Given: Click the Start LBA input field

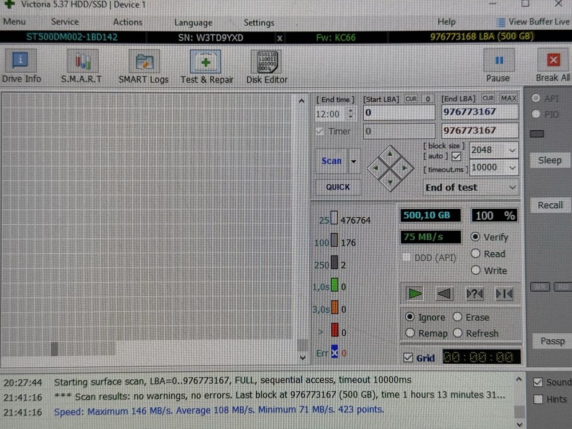Looking at the screenshot, I should (399, 113).
